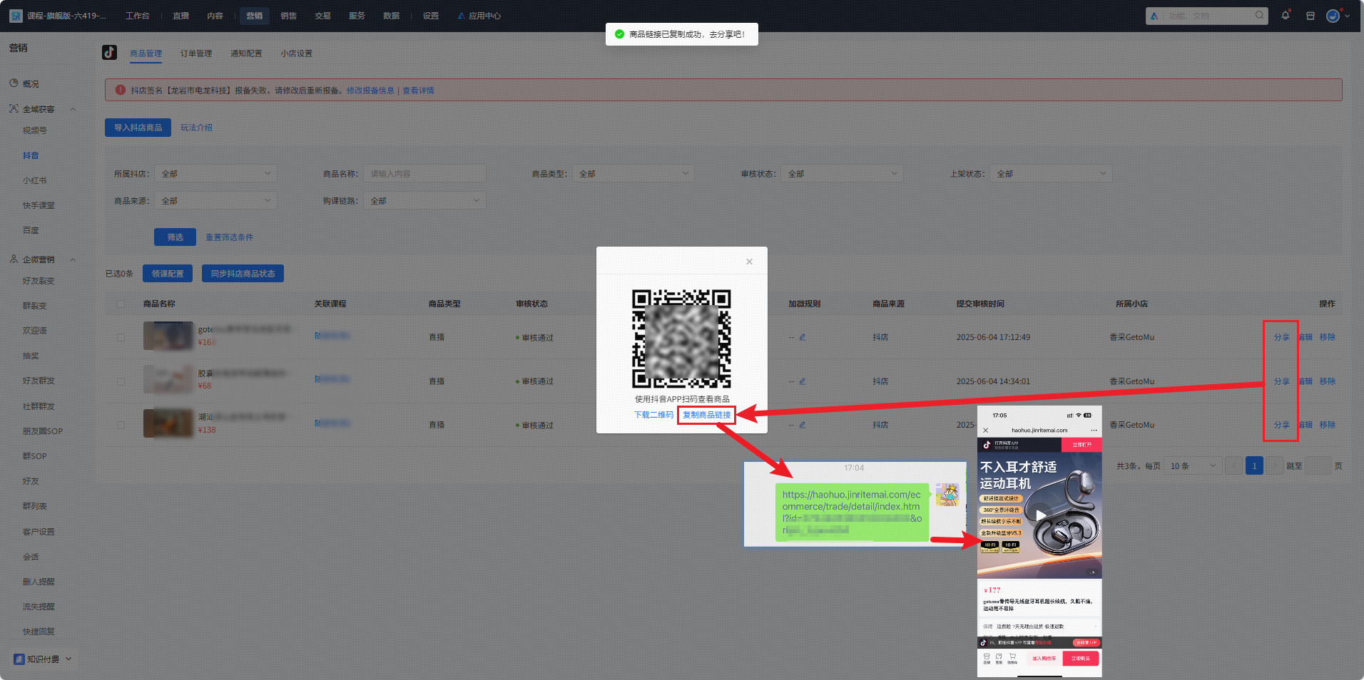This screenshot has width=1364, height=680.
Task: Click the 领课配置 button
Action: (x=168, y=274)
